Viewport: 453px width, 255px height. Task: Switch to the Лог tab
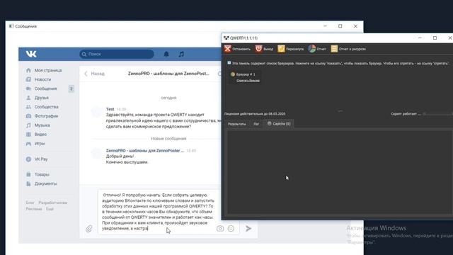click(x=256, y=124)
